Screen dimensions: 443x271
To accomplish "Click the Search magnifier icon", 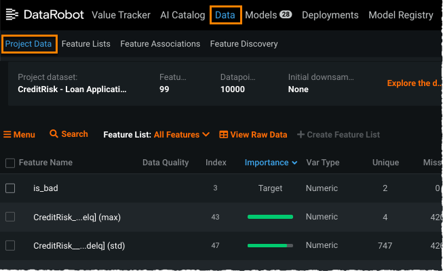I will (54, 134).
